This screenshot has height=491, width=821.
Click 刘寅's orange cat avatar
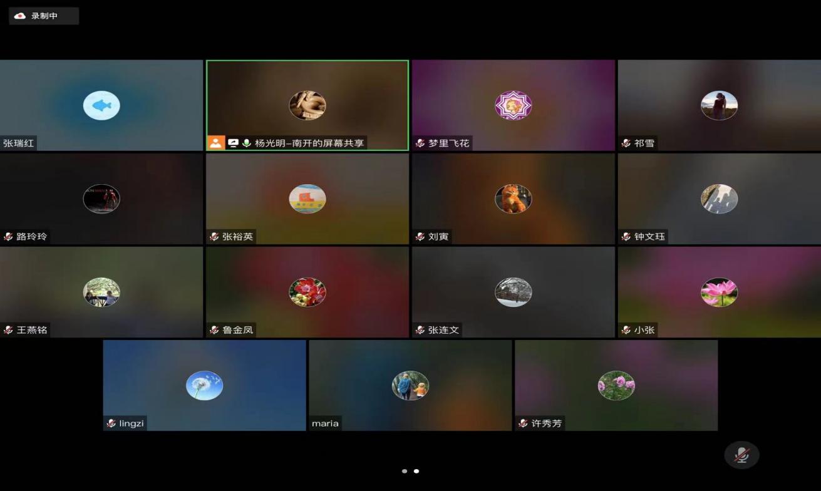pyautogui.click(x=513, y=199)
